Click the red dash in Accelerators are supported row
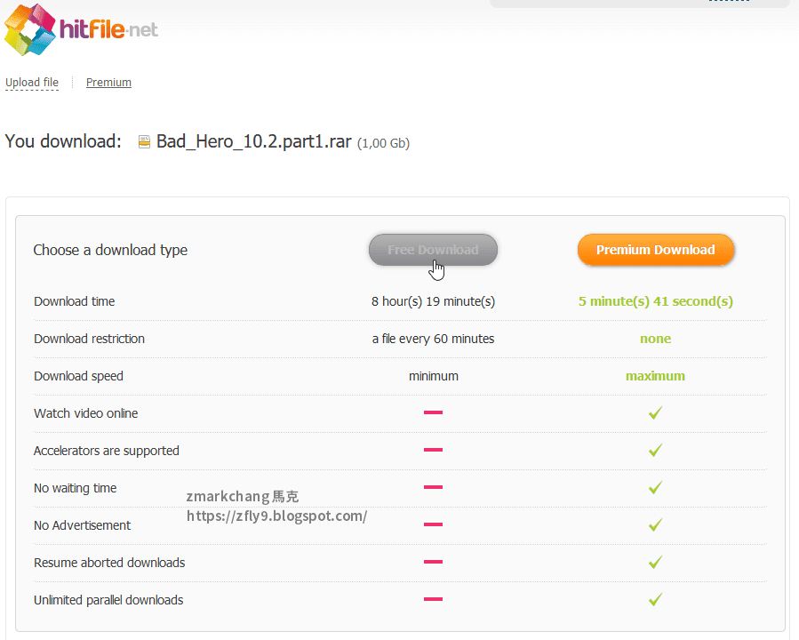799x640 pixels. pos(433,450)
